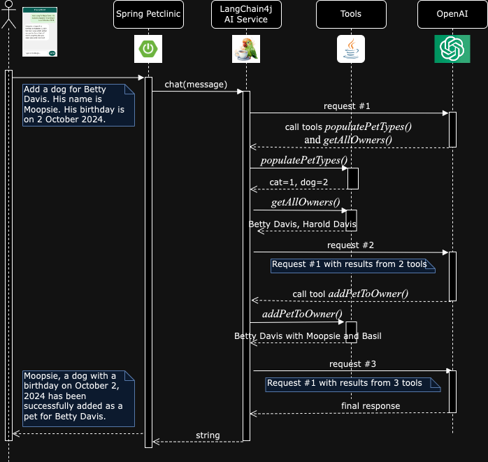Click the 'Request #1 with results from 2 tools' note

(x=353, y=266)
